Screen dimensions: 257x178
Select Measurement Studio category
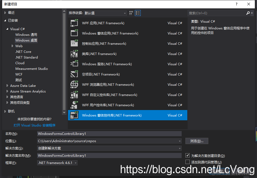tap(32, 69)
